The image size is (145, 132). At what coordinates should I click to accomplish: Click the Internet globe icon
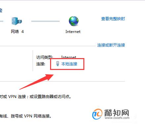point(73,21)
